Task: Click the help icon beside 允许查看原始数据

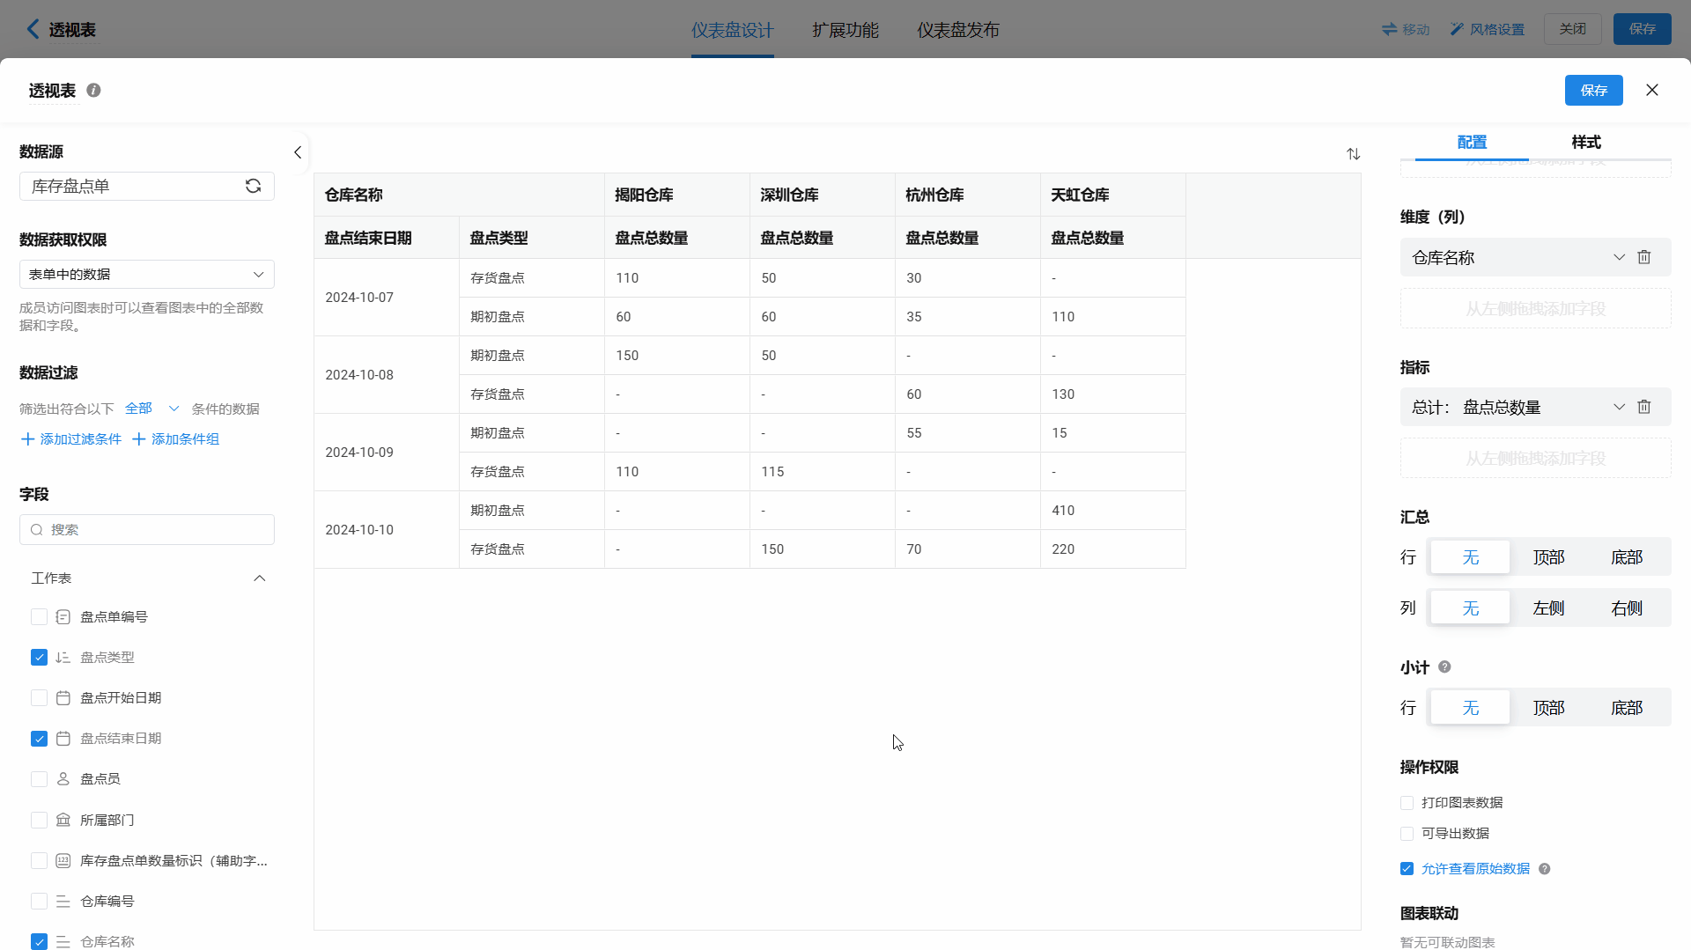Action: (x=1544, y=869)
